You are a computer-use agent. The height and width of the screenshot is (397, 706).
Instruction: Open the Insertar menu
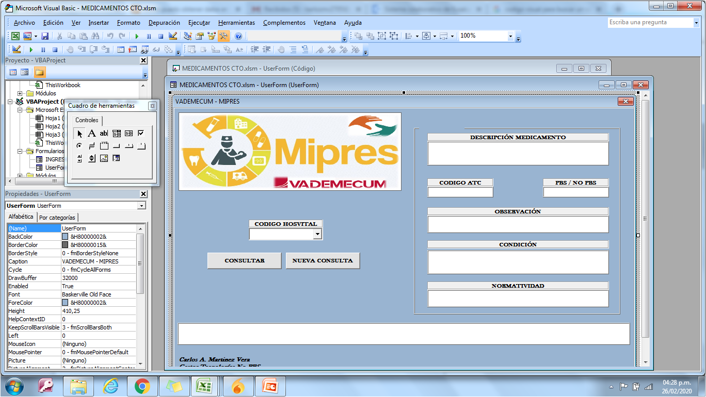(x=99, y=23)
